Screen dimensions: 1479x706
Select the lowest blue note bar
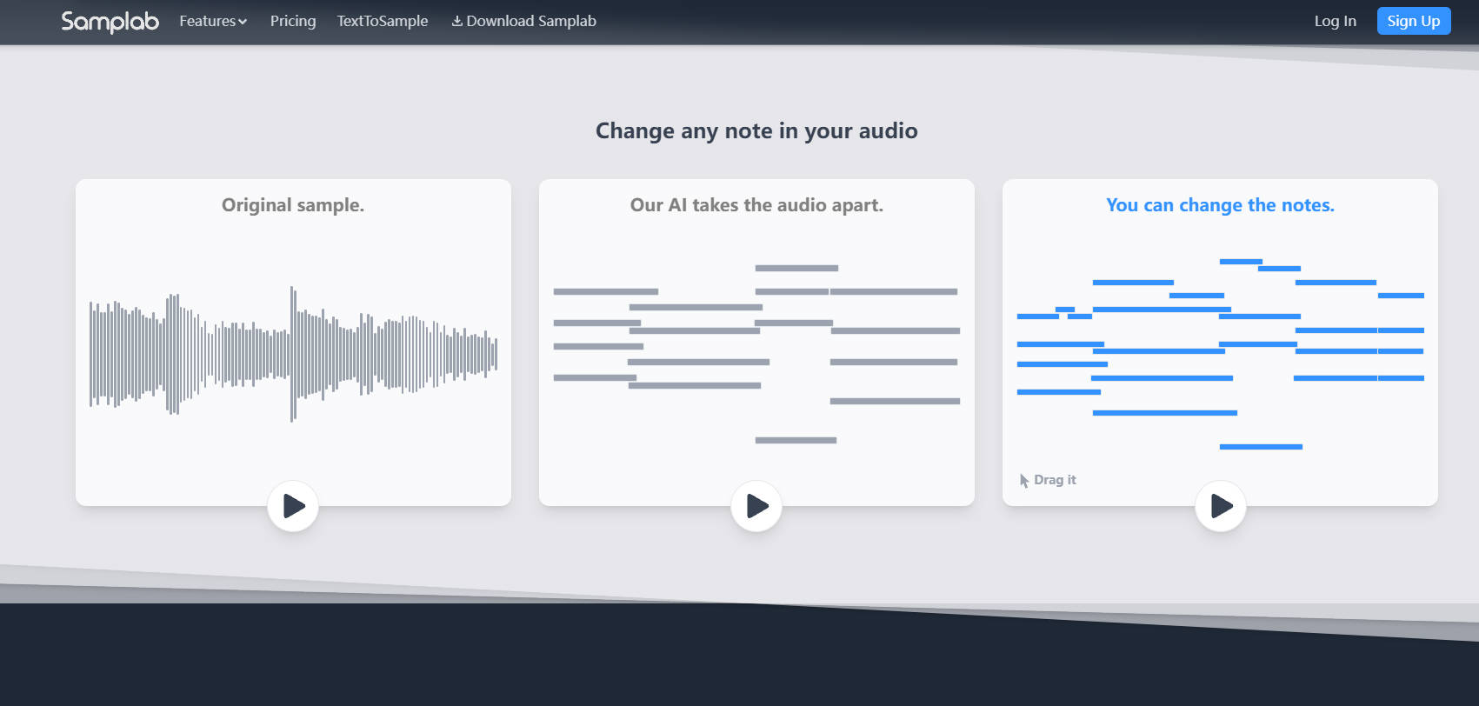(x=1261, y=447)
